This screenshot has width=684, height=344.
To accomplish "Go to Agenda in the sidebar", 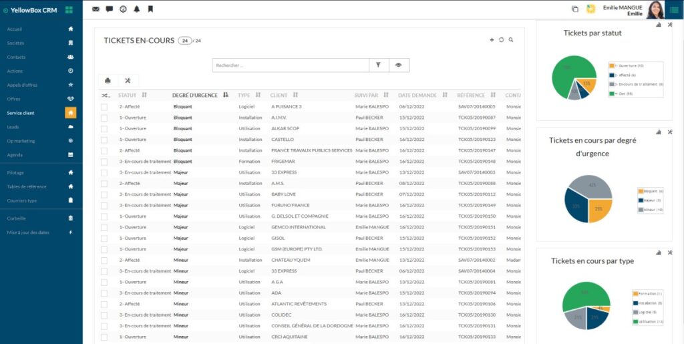I will 15,154.
